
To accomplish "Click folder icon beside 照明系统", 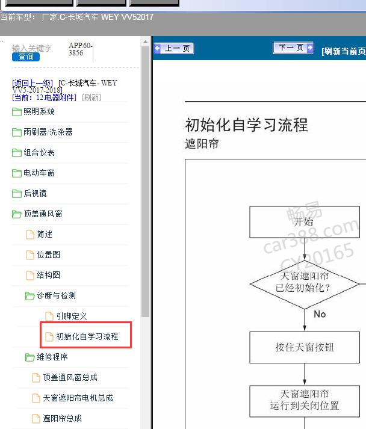I will point(17,112).
